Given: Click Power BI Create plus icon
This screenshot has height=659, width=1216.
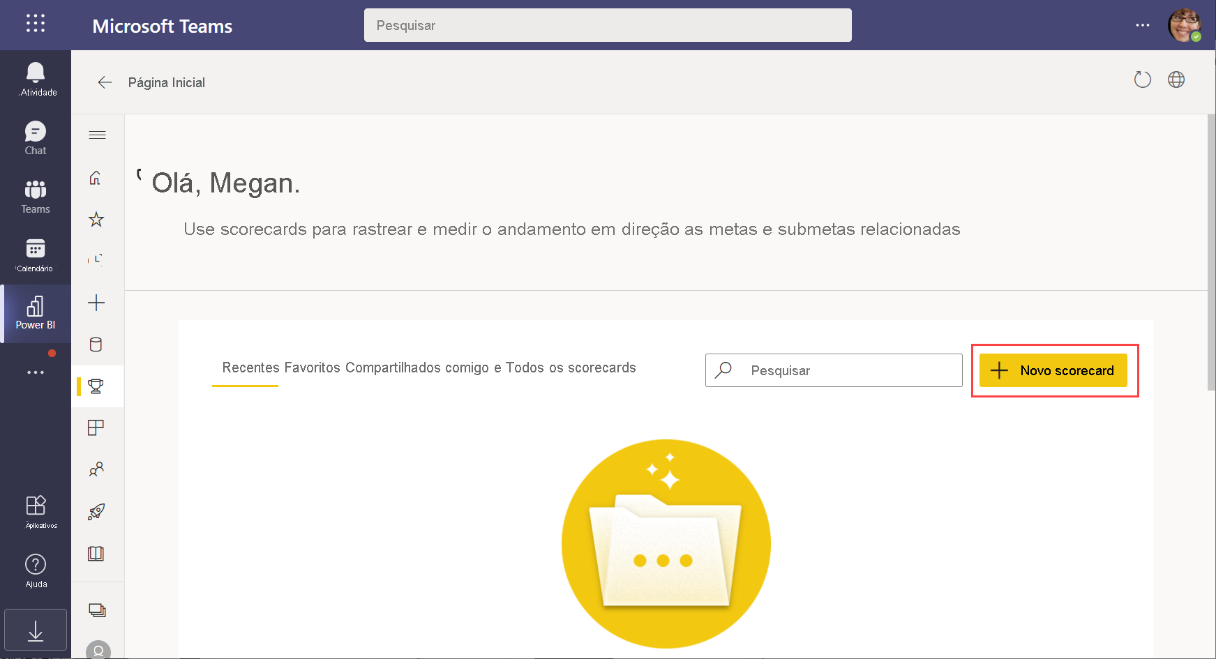Looking at the screenshot, I should click(96, 303).
